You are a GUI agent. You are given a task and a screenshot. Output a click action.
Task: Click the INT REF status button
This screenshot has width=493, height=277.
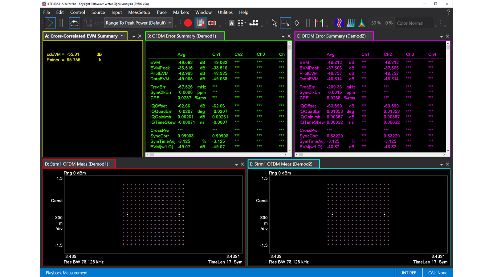409,273
